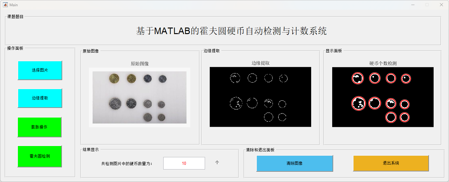Run the 膨胀操作 step

tap(40, 127)
